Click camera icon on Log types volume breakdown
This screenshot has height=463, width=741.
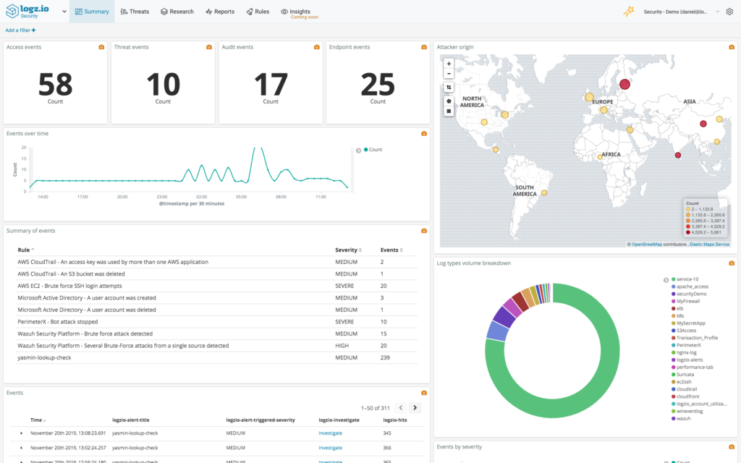tap(732, 263)
